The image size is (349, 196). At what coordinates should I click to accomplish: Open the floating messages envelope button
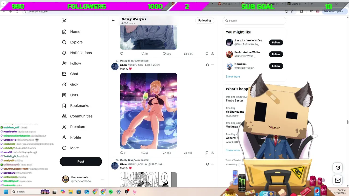[338, 180]
